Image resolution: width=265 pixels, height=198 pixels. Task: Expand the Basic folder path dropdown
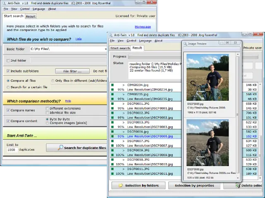[106, 49]
